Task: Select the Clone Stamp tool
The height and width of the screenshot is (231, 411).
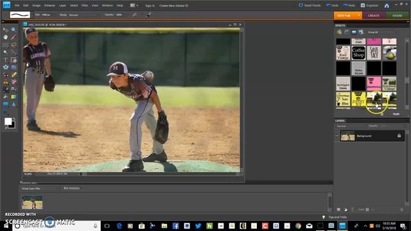Action: tap(5, 82)
